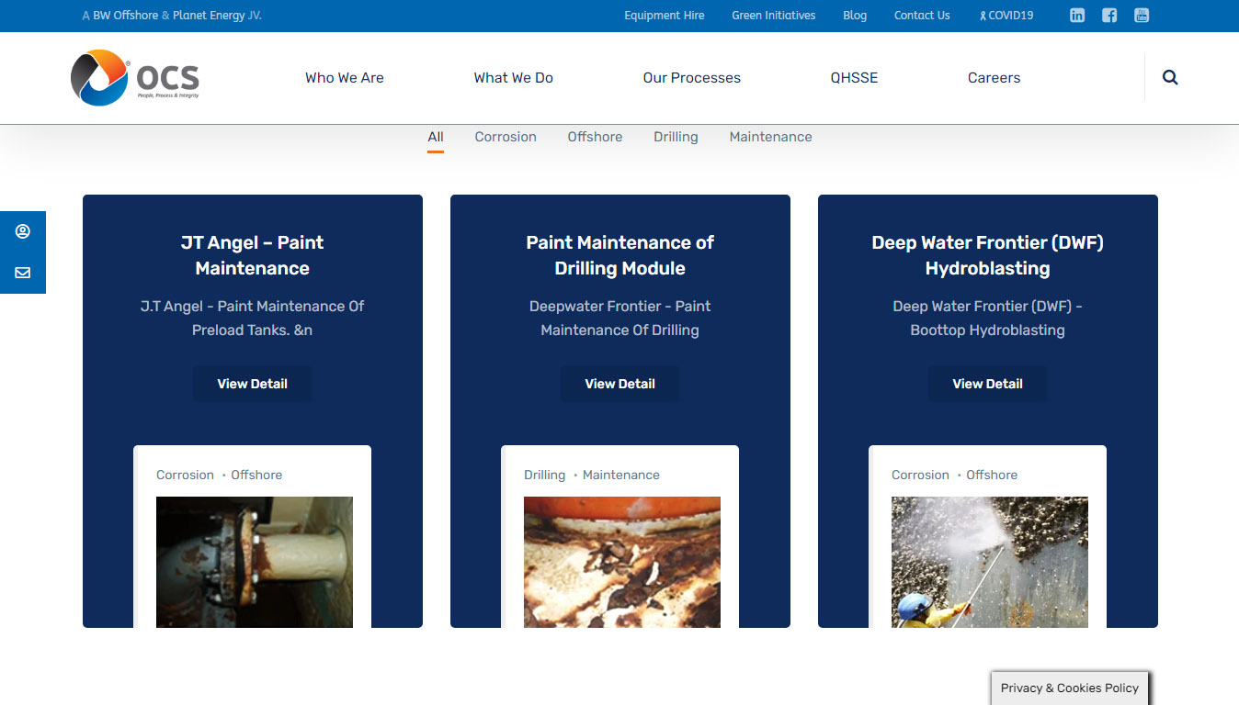Select the All projects filter
Viewport: 1239px width, 705px height.
coord(435,136)
